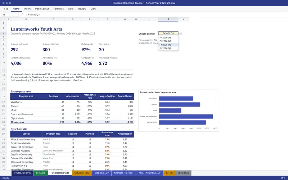Image resolution: width=288 pixels, height=180 pixels.
Task: Click the chart title Student contact hours
Action: coord(158,93)
